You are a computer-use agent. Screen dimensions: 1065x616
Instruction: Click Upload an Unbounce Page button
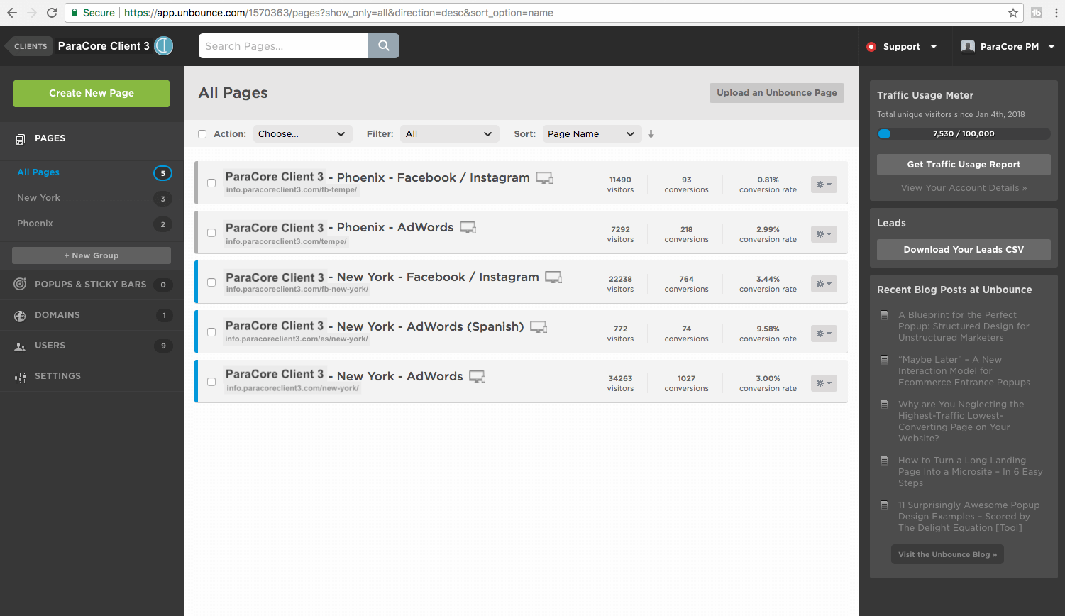click(x=777, y=93)
